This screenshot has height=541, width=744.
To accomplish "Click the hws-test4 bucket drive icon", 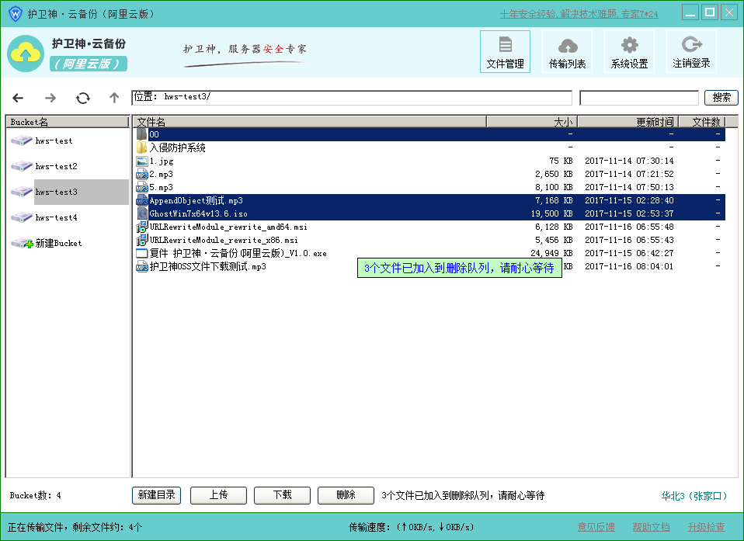I will [x=21, y=217].
